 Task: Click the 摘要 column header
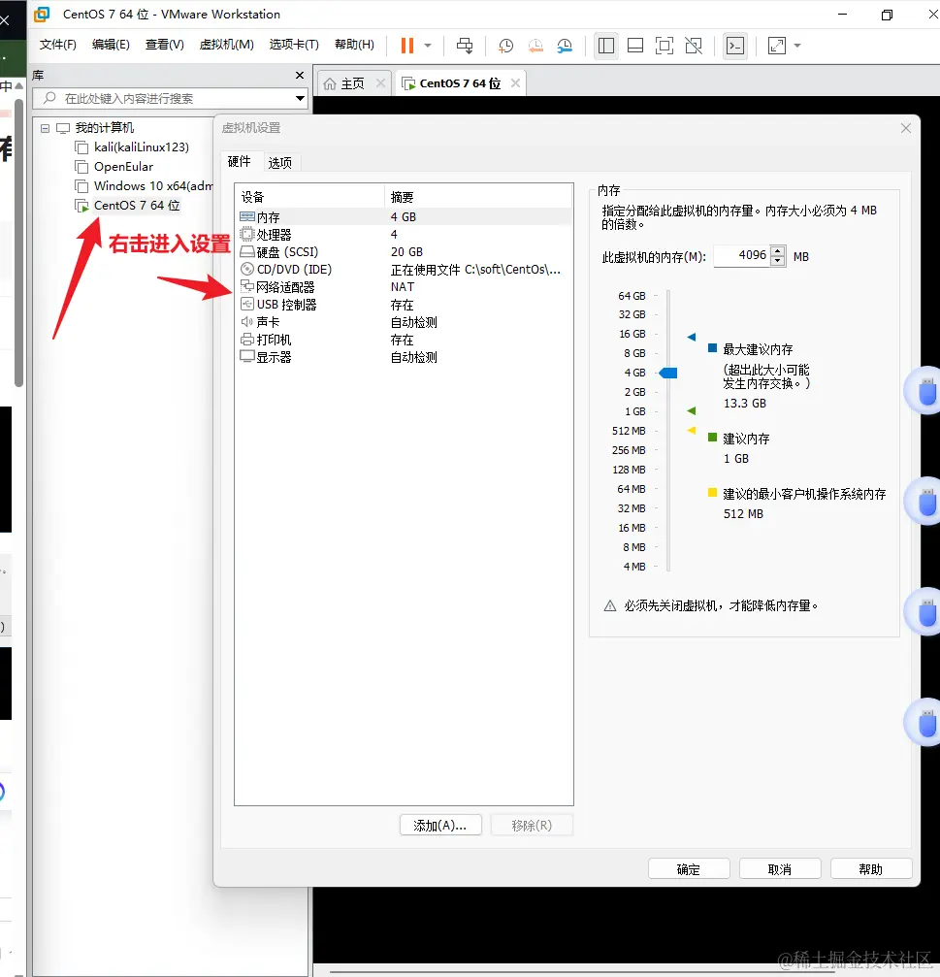pos(478,197)
